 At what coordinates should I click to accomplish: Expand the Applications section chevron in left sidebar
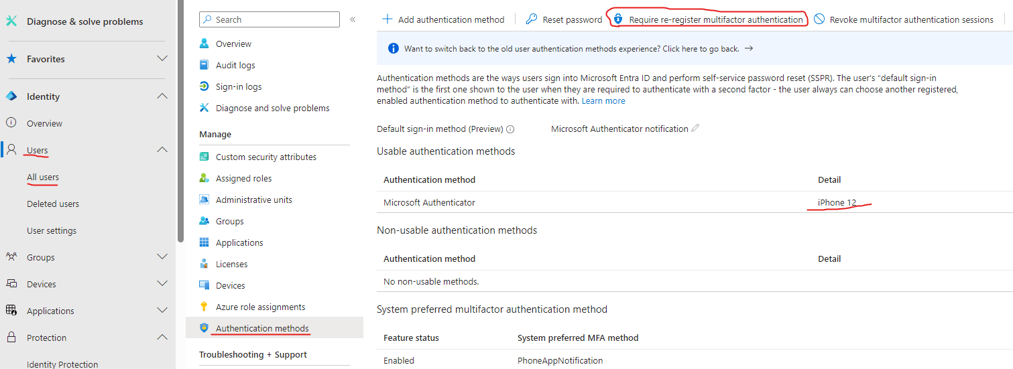coord(162,311)
